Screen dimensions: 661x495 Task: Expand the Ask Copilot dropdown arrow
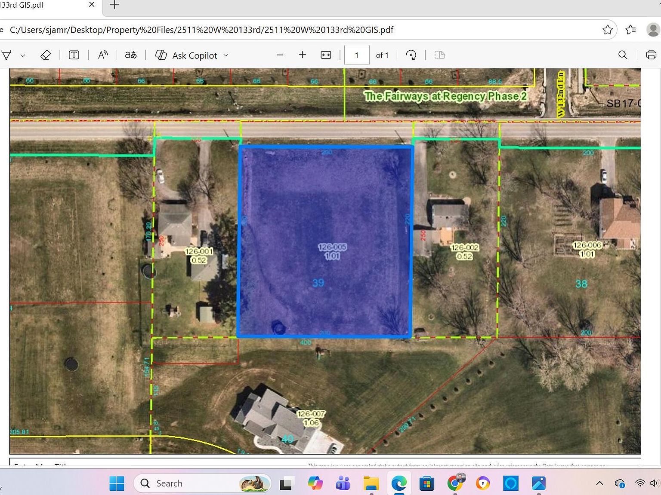pyautogui.click(x=226, y=55)
